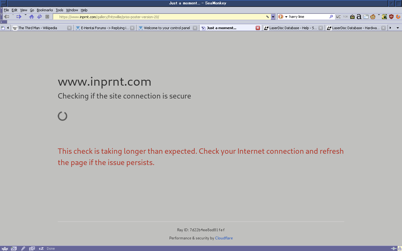Viewport: 402px width, 251px height.
Task: Open Mail & Newsgroups envelope icon
Action: 14,248
